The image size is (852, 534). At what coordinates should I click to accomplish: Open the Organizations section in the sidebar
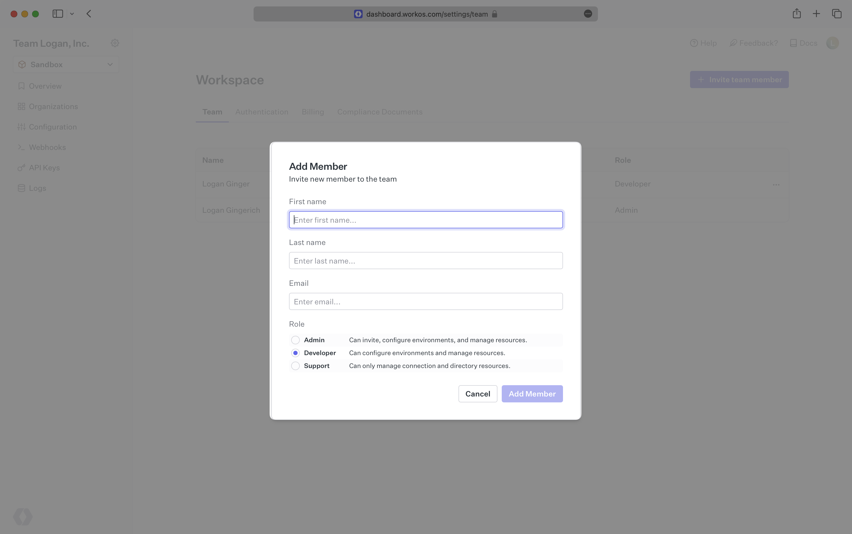[53, 106]
